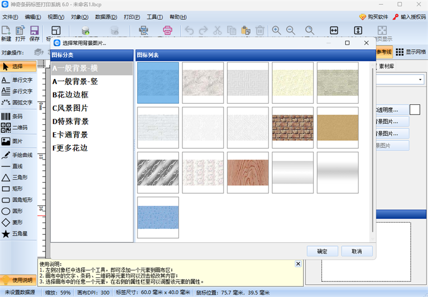428x297 pixels.
Task: Click the 确定 confirm button
Action: point(322,251)
